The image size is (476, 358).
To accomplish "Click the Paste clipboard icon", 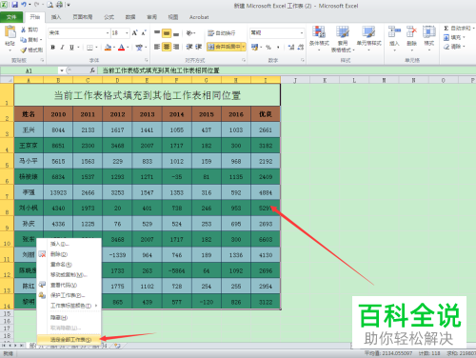I will point(10,32).
